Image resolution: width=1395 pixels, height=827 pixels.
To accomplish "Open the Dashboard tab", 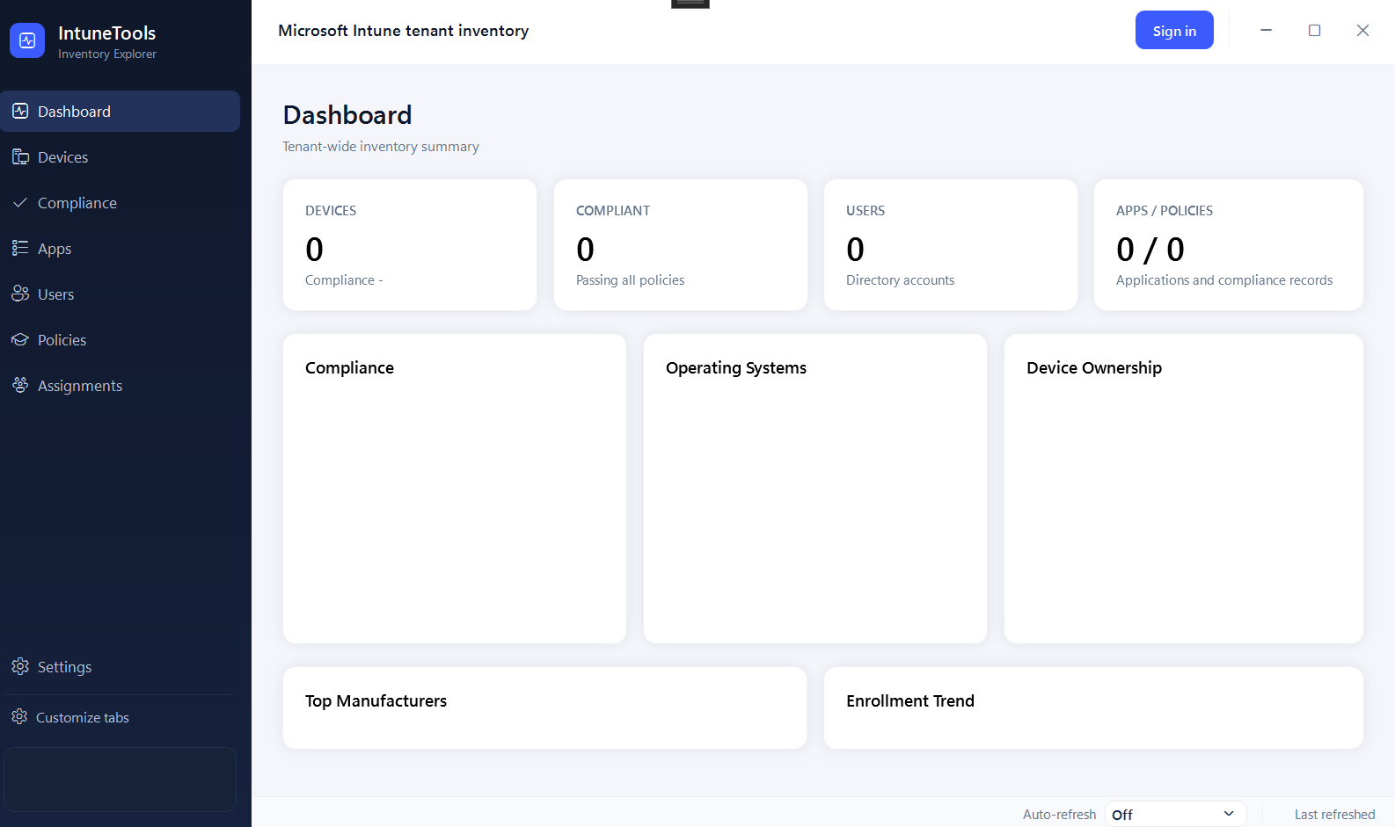I will click(120, 112).
